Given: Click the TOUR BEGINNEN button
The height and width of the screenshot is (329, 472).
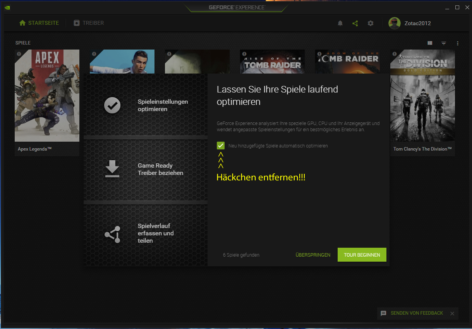Looking at the screenshot, I should (x=362, y=255).
